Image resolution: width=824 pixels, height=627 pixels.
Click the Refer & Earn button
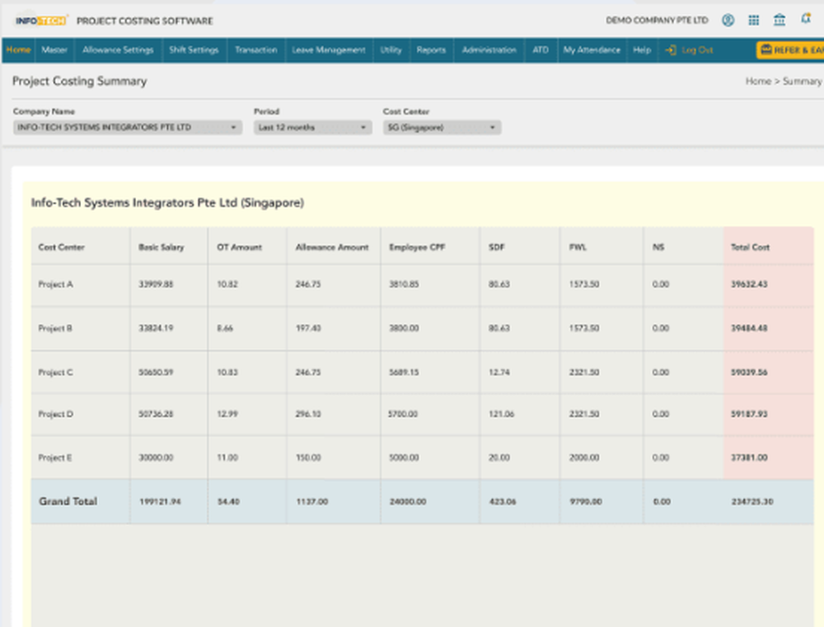click(790, 50)
